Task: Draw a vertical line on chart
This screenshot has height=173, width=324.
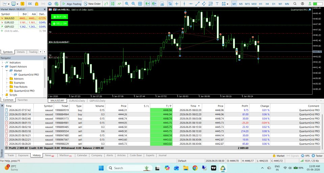Action: (x=184, y=4)
